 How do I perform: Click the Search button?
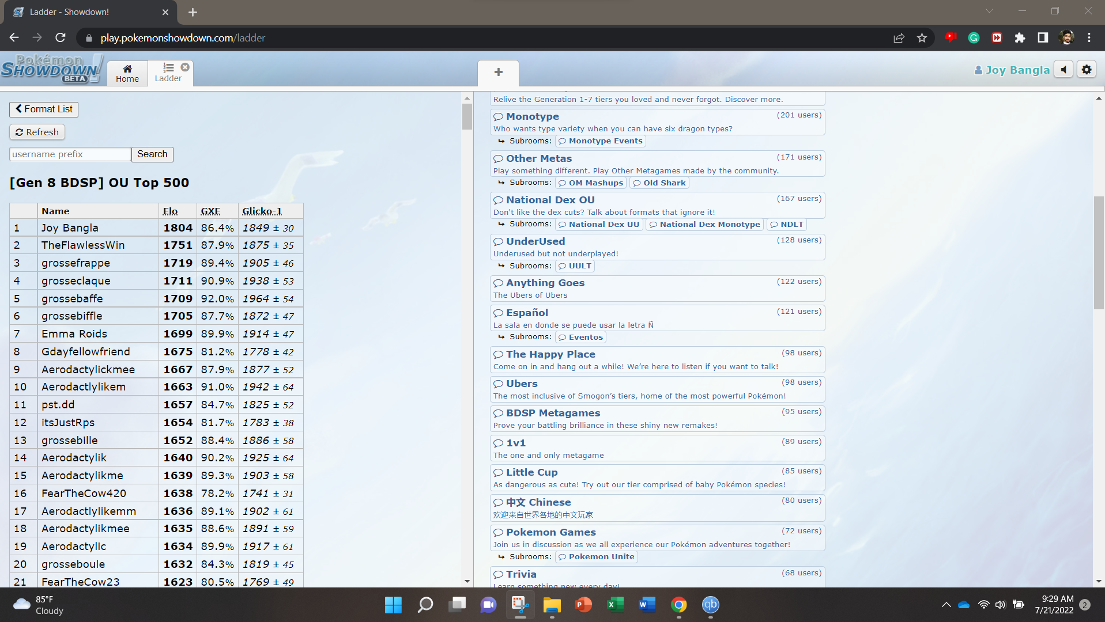[152, 154]
